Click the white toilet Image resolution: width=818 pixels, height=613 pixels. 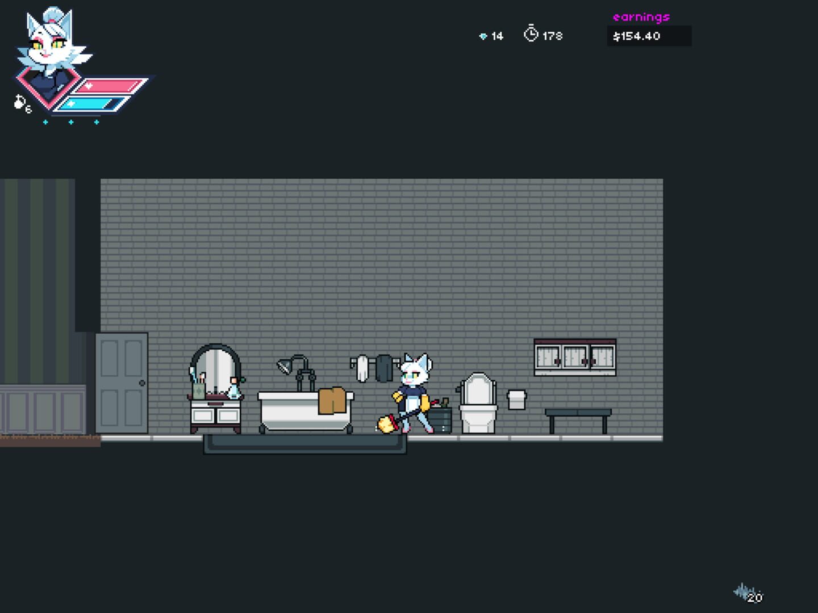point(478,404)
